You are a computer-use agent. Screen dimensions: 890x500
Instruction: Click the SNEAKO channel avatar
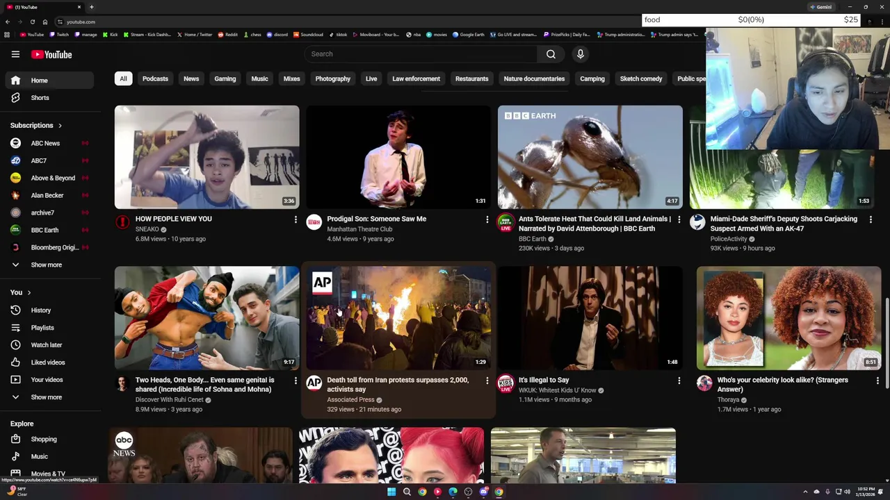[122, 222]
